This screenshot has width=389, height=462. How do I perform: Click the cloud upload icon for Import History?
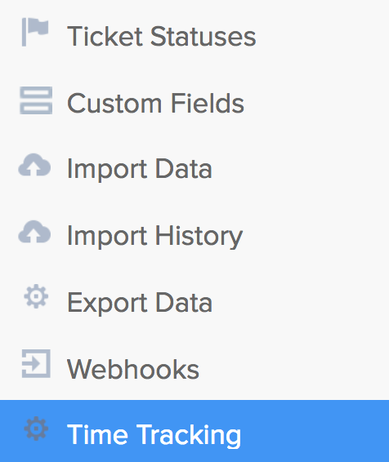(x=34, y=232)
